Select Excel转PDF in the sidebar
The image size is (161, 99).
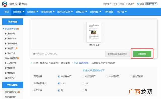[11, 63]
